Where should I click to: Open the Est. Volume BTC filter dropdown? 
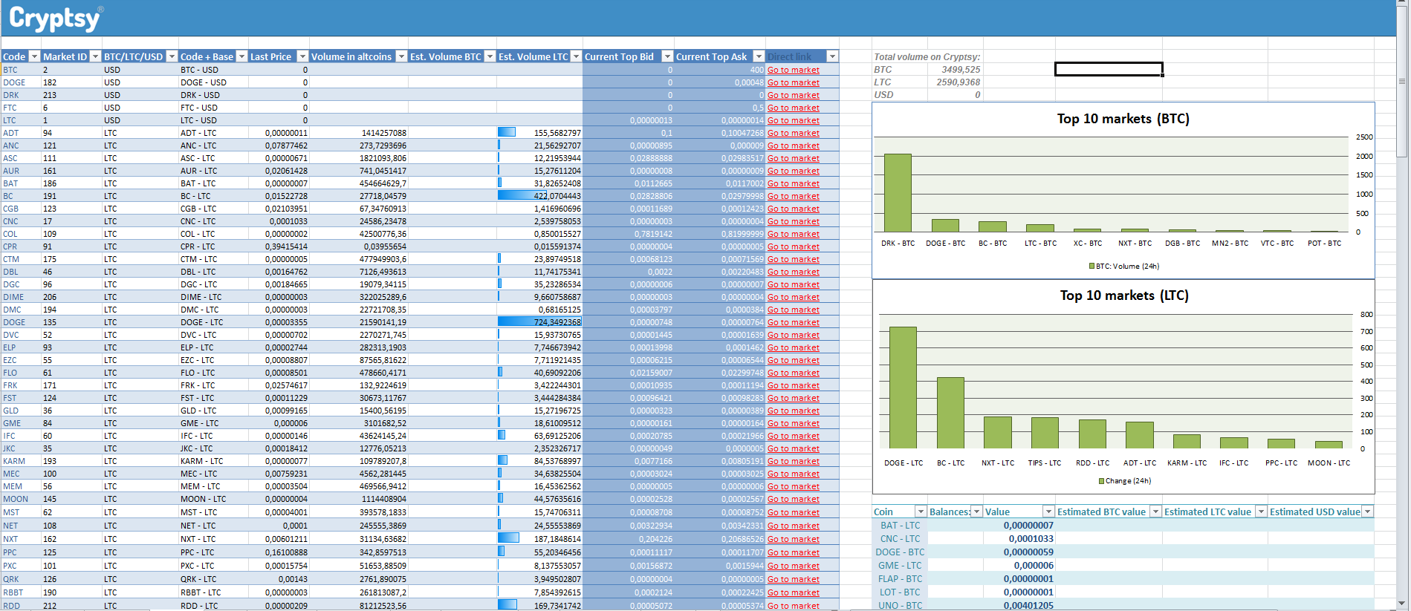[x=490, y=56]
